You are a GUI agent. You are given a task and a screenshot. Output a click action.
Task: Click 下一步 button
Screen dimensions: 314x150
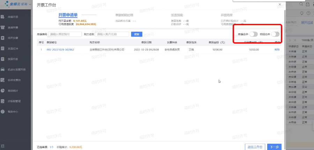coord(274,147)
